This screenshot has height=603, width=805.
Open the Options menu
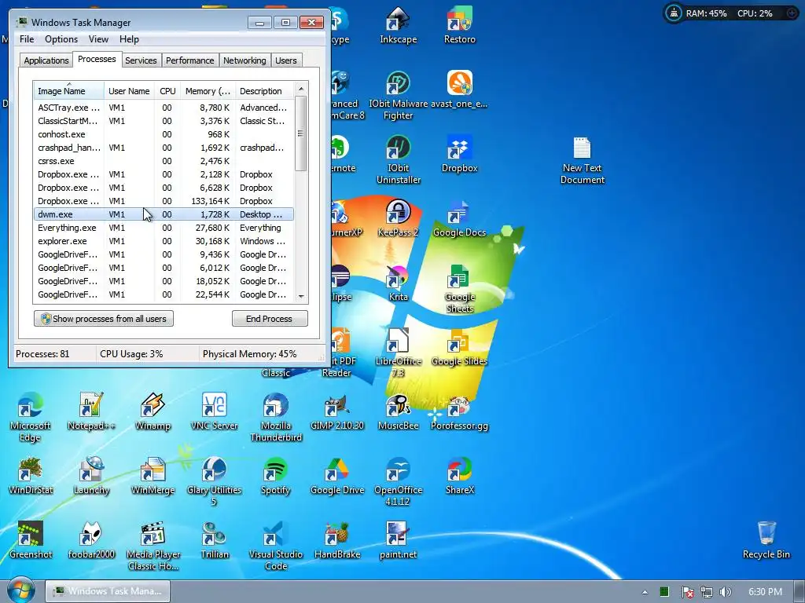61,39
